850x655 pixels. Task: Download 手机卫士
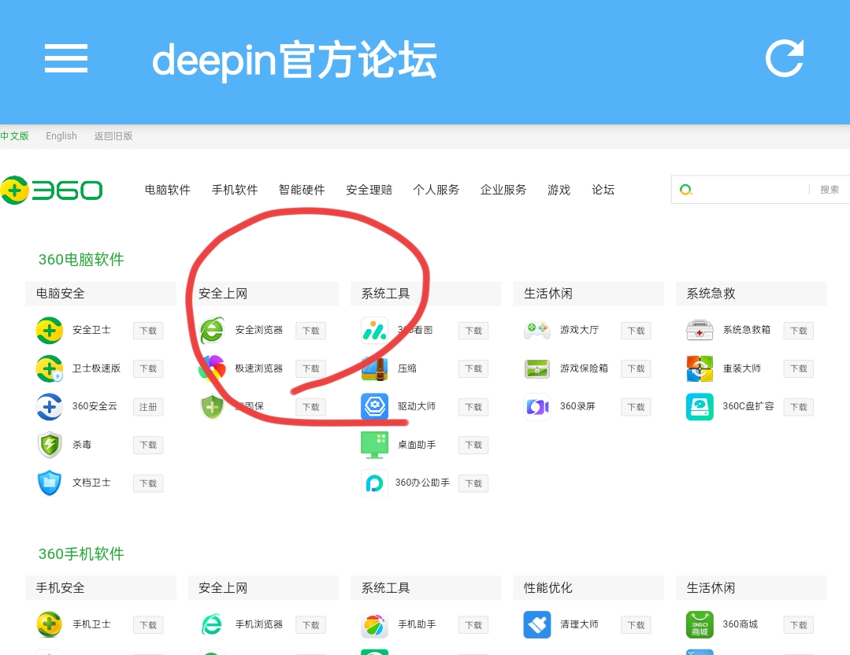148,625
